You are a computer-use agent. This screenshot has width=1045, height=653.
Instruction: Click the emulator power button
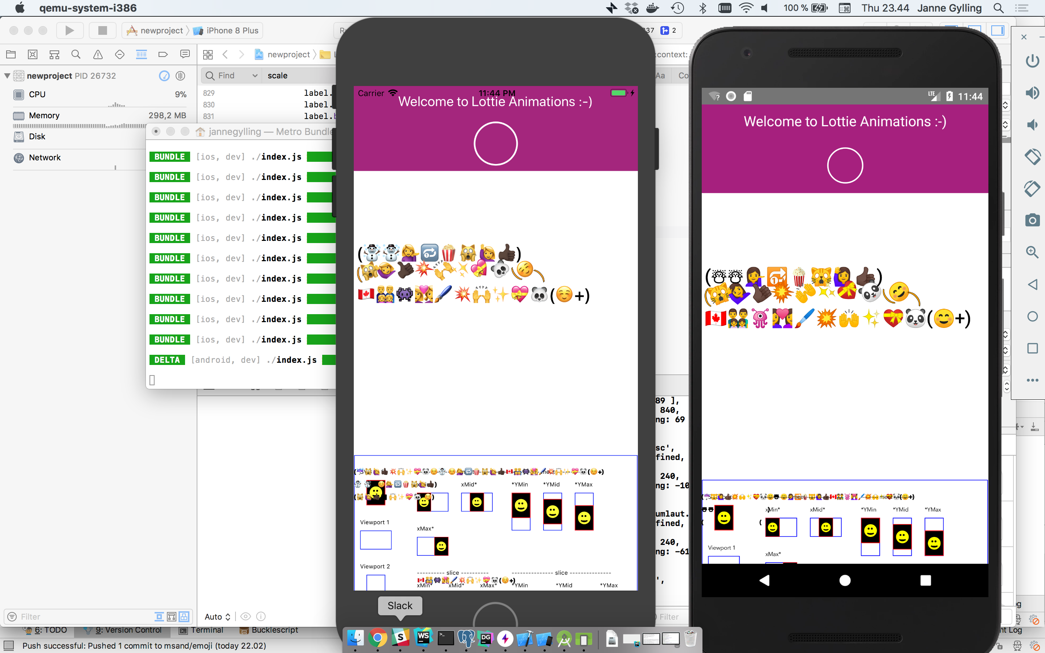[x=1032, y=61]
